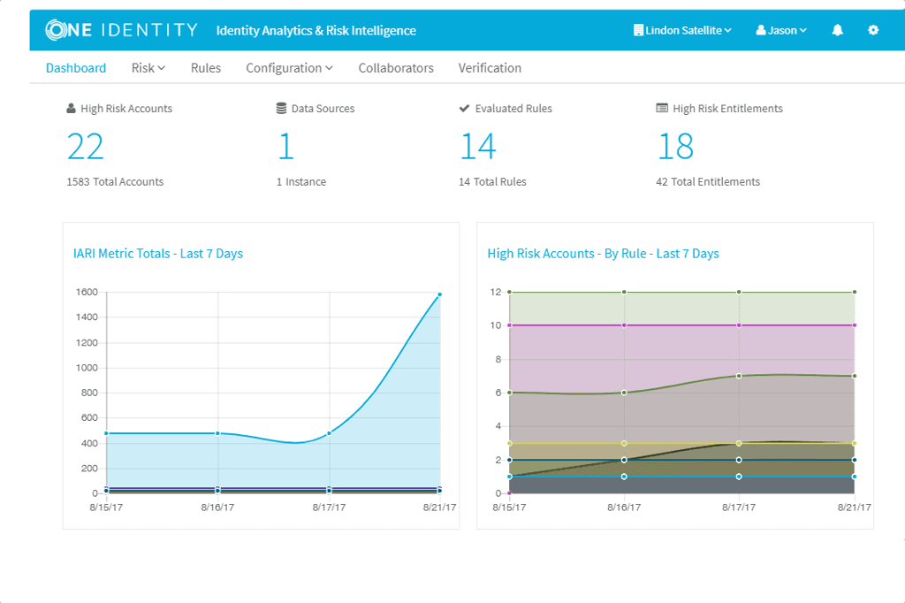Click the One Identity logo
This screenshot has width=905, height=603.
(121, 30)
